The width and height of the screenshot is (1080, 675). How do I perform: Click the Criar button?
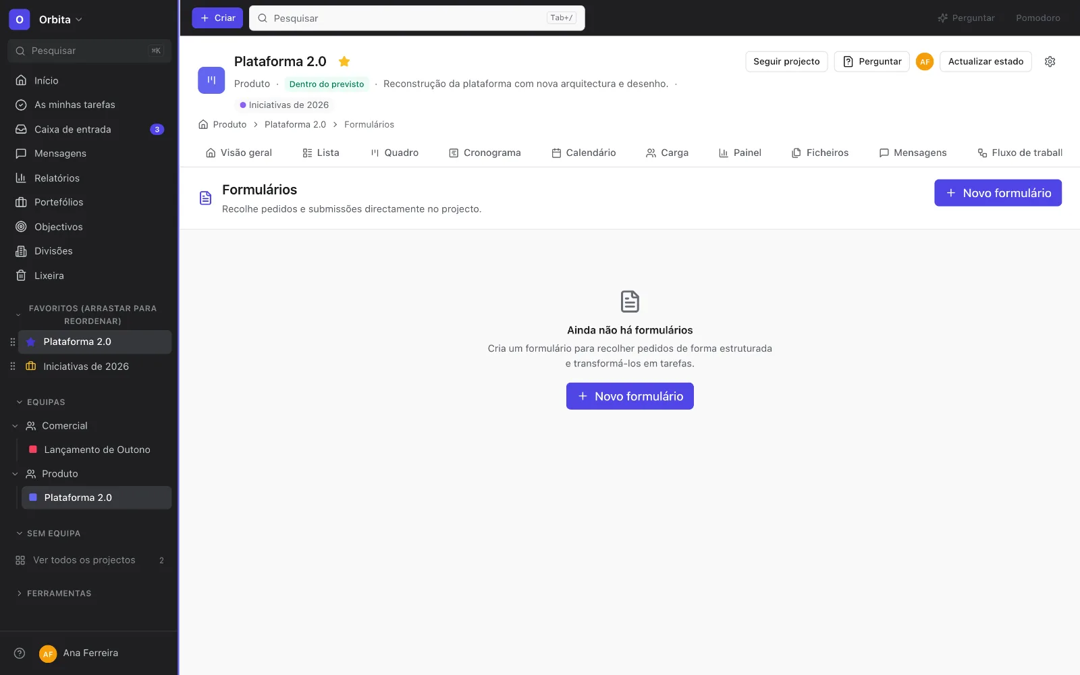[217, 18]
